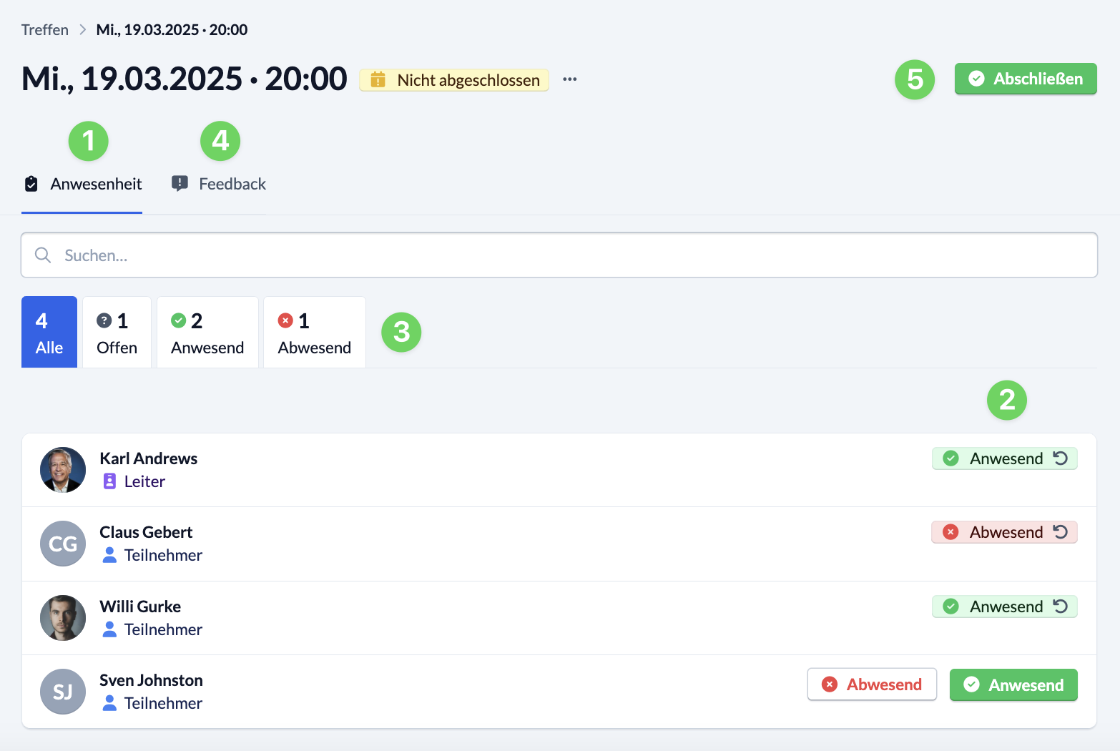This screenshot has height=751, width=1120.
Task: Switch to the Feedback tab
Action: coord(219,185)
